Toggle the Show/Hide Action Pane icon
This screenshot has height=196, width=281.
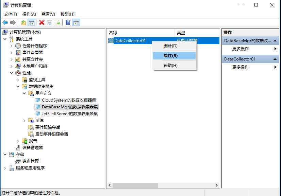(76, 22)
